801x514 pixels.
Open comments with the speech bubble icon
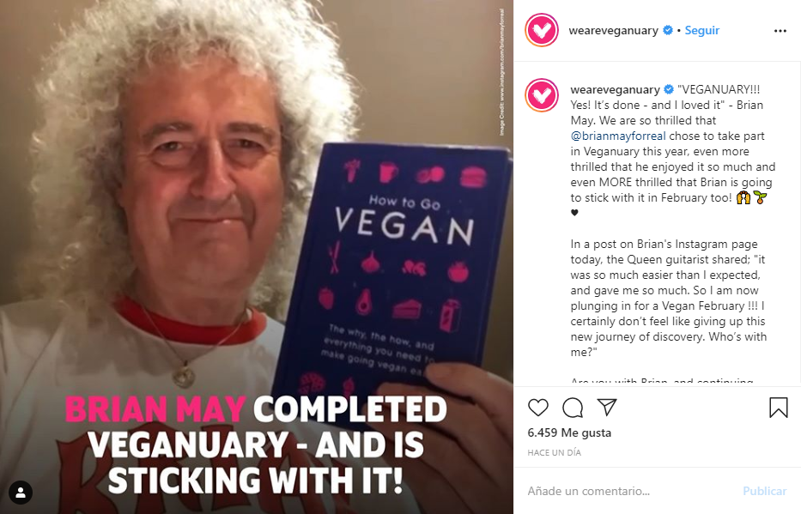pos(572,408)
